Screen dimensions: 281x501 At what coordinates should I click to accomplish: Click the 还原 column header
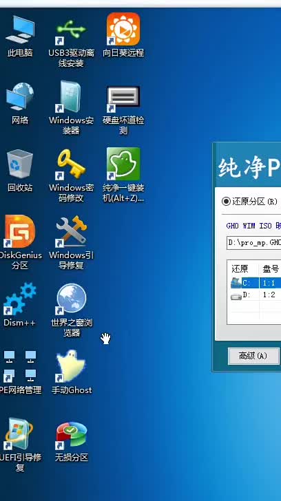pos(240,268)
